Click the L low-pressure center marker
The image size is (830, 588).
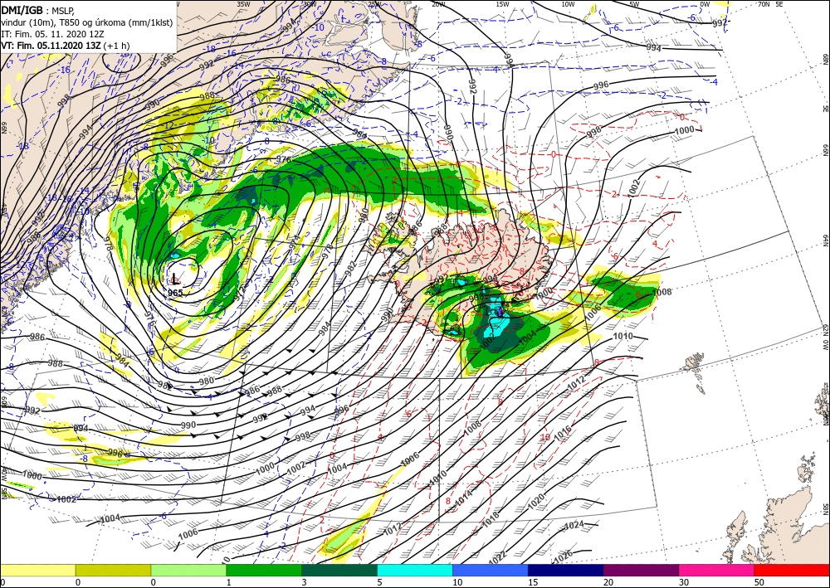[x=174, y=278]
